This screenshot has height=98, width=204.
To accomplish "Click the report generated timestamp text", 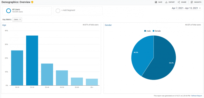I will pos(172,96).
